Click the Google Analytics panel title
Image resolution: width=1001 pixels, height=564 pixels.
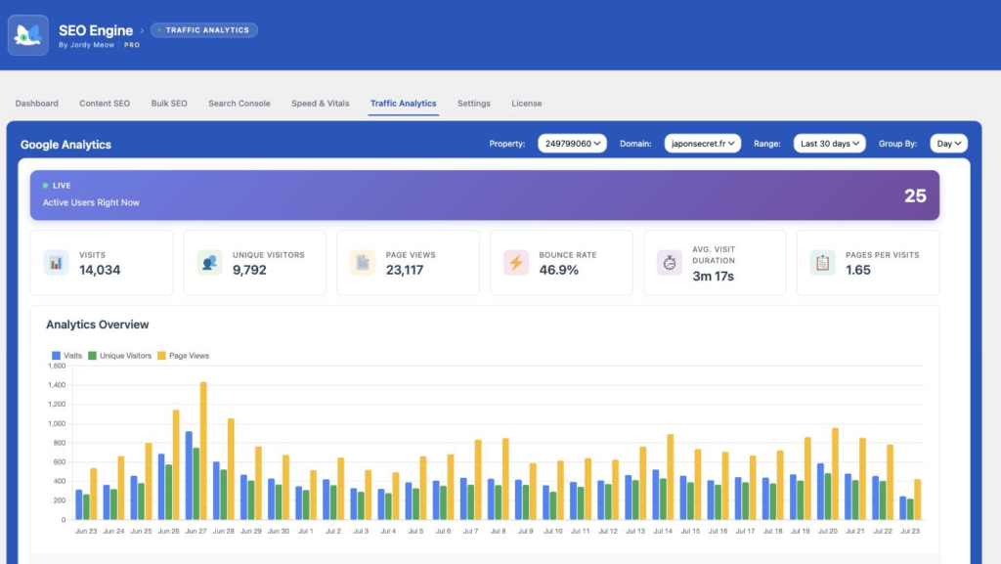click(65, 145)
